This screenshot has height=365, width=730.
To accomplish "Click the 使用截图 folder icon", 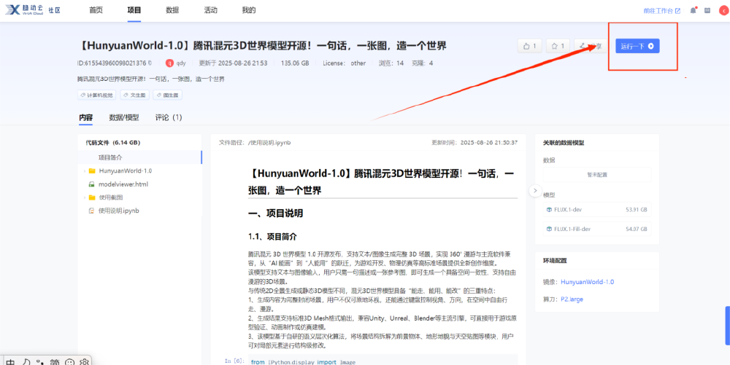I will (92, 197).
